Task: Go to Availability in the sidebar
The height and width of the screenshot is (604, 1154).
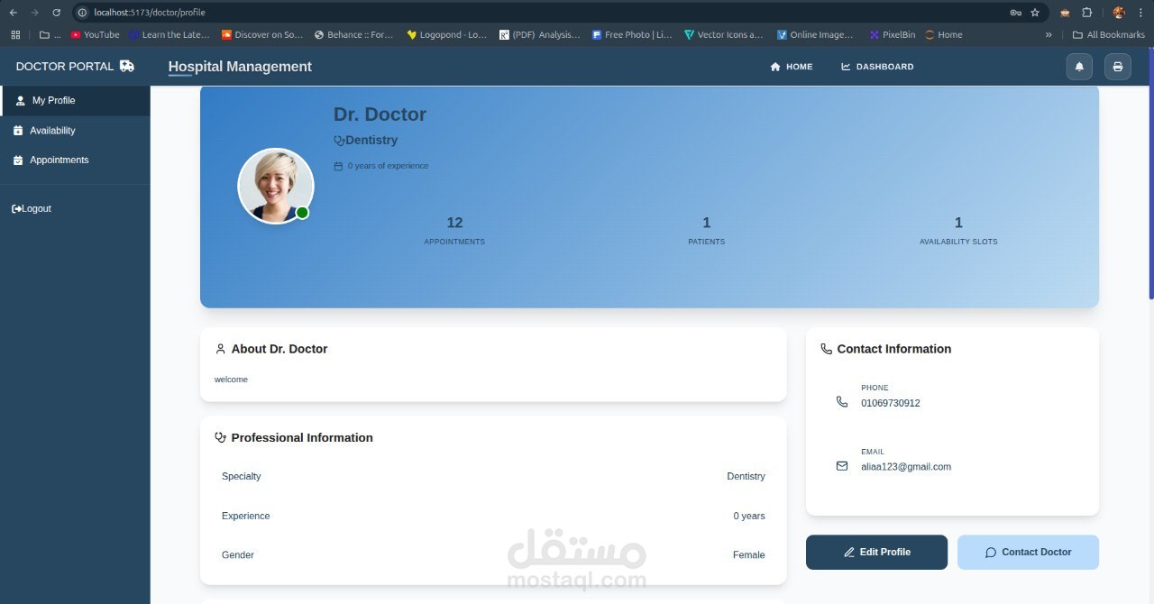Action: pyautogui.click(x=76, y=131)
